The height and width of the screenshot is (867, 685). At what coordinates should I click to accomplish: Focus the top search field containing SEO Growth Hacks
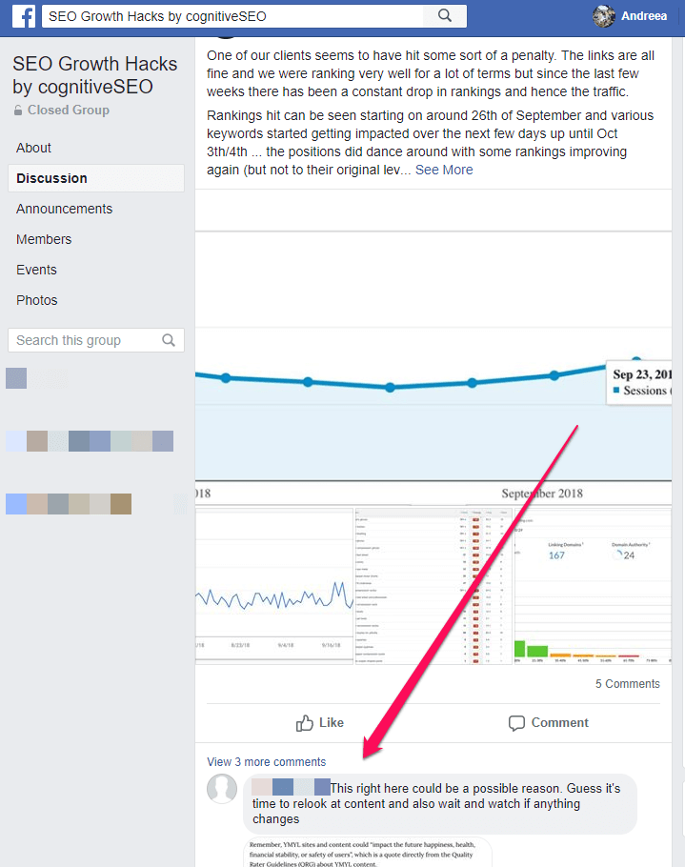[x=232, y=16]
